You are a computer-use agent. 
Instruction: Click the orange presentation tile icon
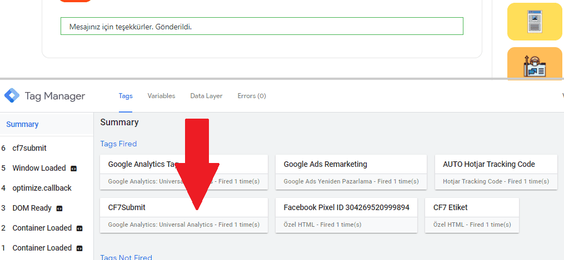535,65
